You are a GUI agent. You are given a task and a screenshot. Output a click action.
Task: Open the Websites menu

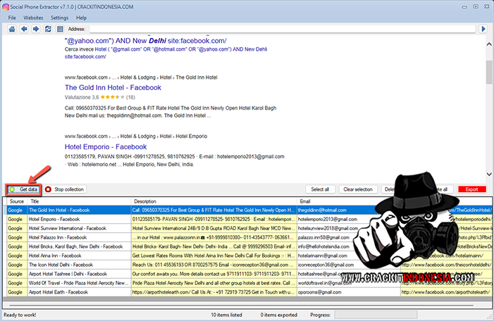pos(33,17)
